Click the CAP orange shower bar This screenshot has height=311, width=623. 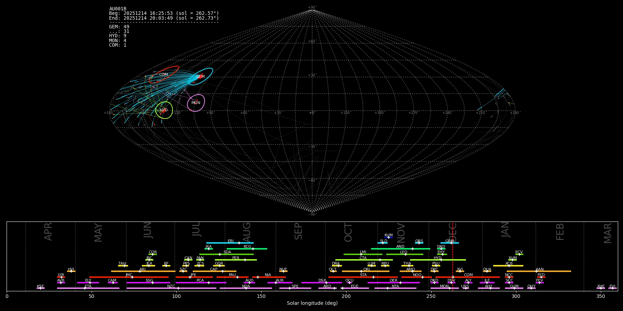(x=215, y=271)
